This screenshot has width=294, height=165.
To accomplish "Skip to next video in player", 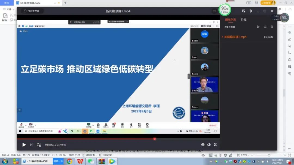I will (31, 145).
